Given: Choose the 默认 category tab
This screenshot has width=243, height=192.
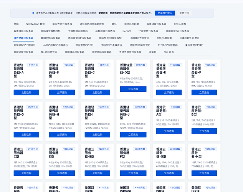Looking at the screenshot, I should (x=114, y=24).
